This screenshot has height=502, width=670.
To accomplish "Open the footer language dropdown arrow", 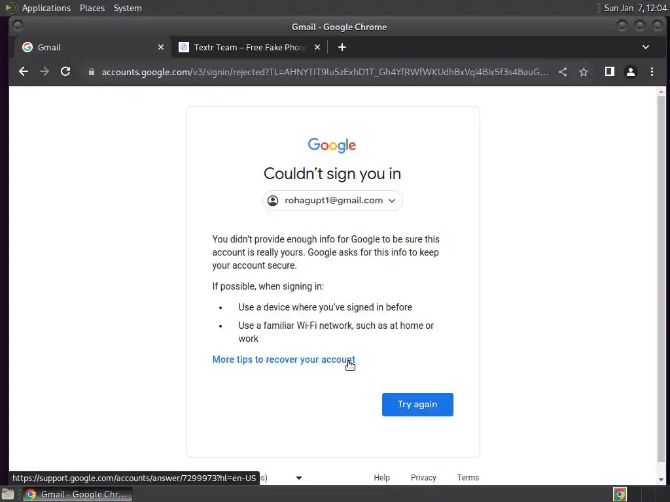I will (x=299, y=478).
